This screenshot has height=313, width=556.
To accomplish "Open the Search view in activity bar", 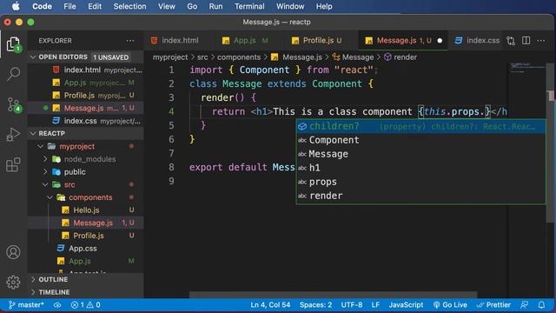I will tap(14, 74).
